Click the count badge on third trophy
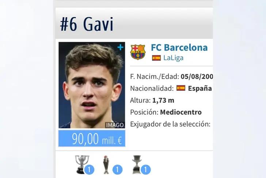Viewport: 266px width, 178px height. coord(145,170)
